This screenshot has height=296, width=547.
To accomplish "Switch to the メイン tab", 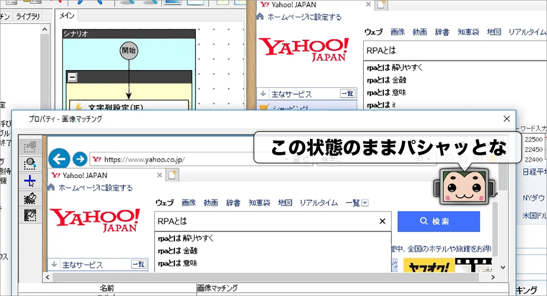I will click(x=67, y=16).
